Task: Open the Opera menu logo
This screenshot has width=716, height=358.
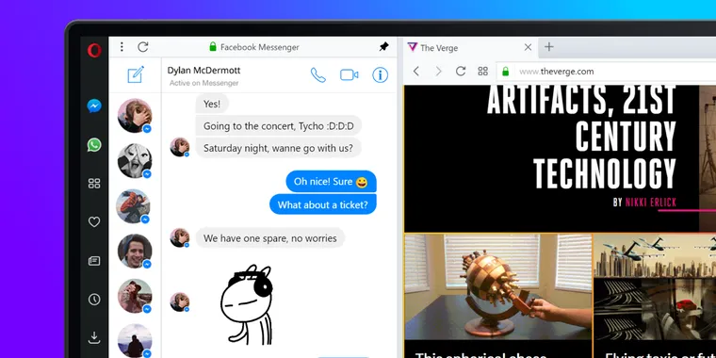Action: (94, 50)
